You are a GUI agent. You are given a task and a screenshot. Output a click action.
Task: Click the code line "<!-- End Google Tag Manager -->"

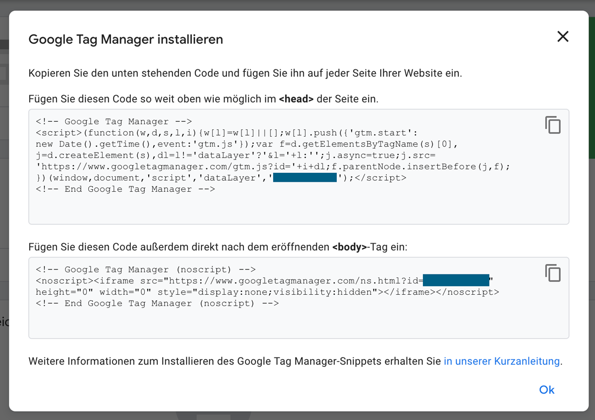pos(125,189)
